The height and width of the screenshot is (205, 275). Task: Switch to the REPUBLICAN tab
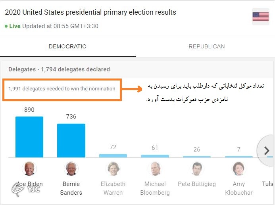pyautogui.click(x=207, y=46)
